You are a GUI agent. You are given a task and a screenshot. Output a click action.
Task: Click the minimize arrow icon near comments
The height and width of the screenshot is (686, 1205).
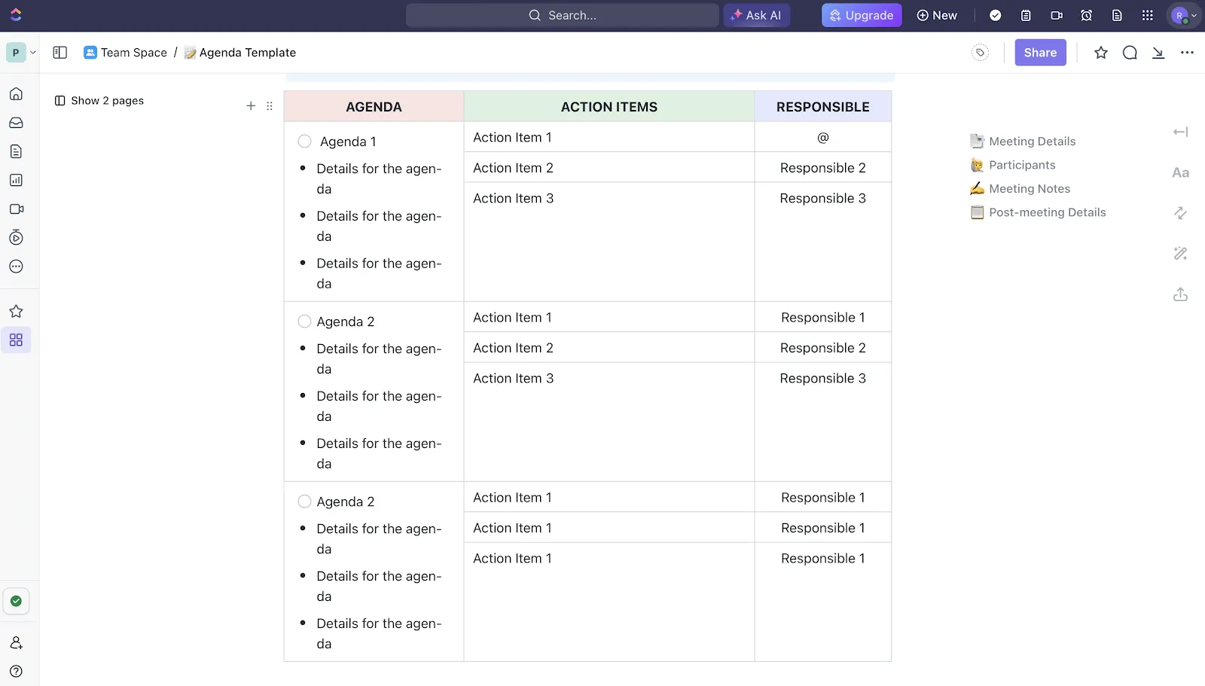point(1158,53)
